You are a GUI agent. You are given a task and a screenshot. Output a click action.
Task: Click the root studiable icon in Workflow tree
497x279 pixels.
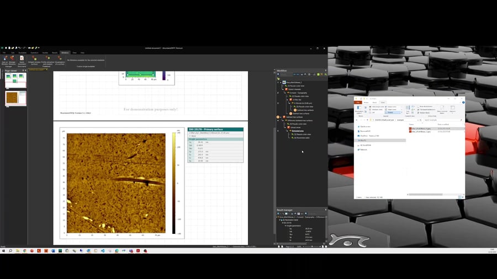[x=284, y=82]
